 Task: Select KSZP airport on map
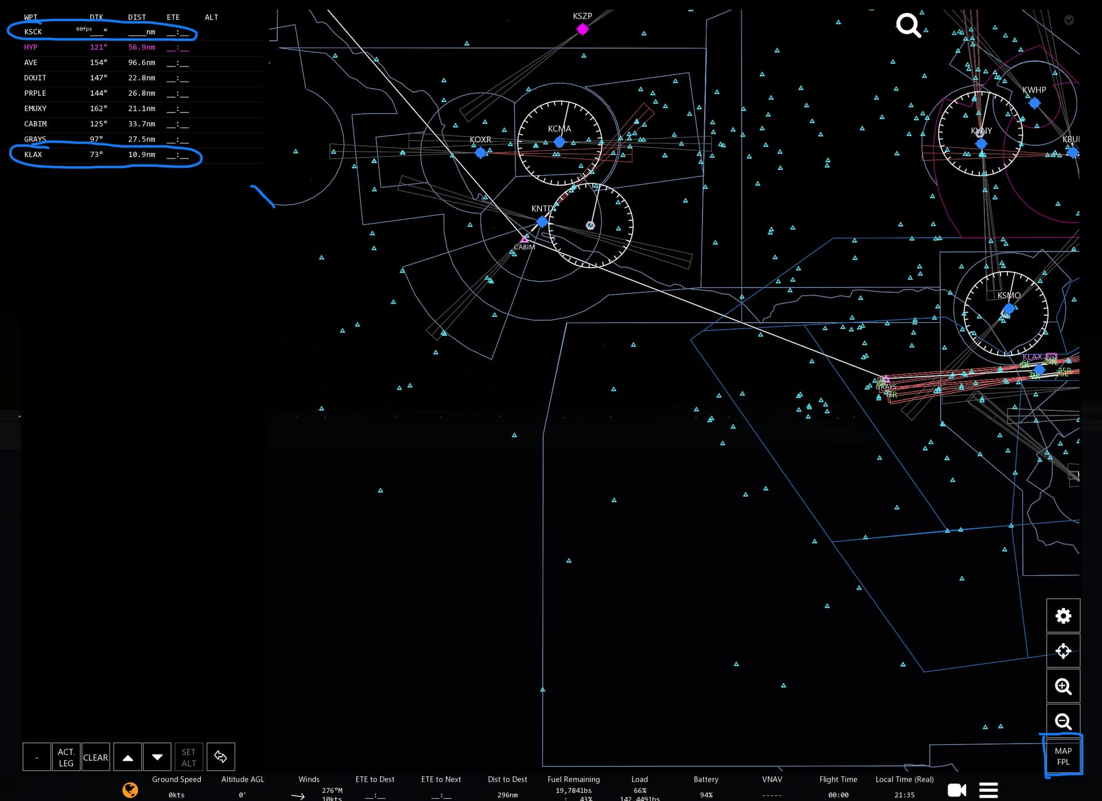tap(583, 29)
